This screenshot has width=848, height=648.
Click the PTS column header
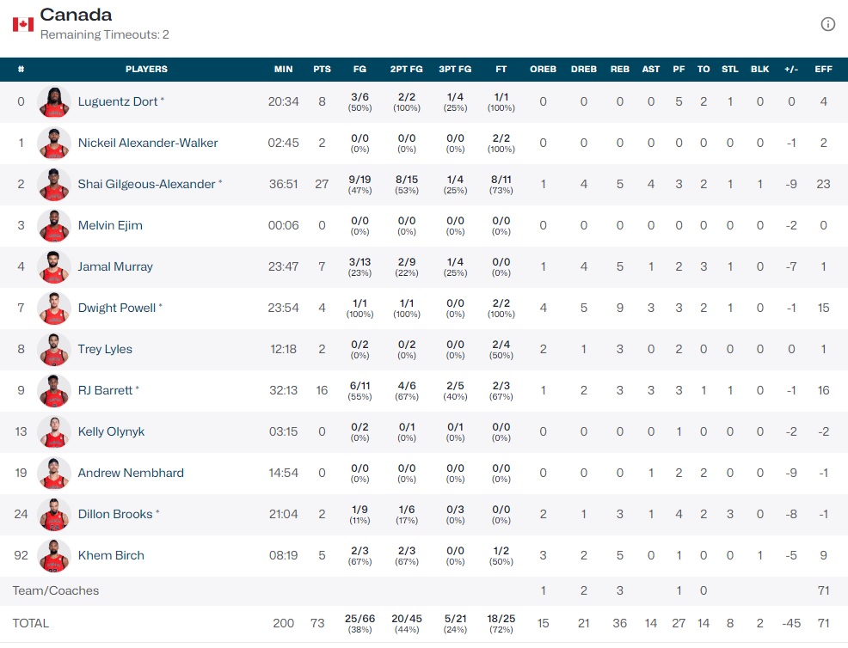coord(322,70)
